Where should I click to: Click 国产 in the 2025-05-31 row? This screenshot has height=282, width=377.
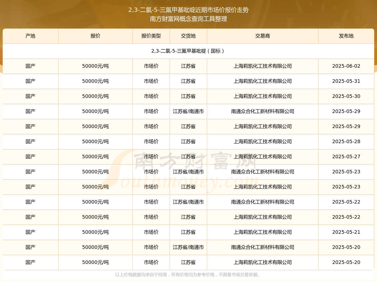[x=30, y=81]
